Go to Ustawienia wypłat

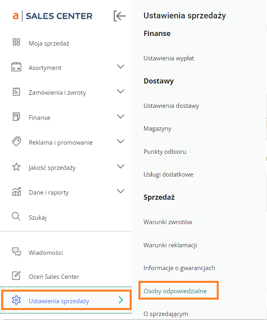coord(168,58)
